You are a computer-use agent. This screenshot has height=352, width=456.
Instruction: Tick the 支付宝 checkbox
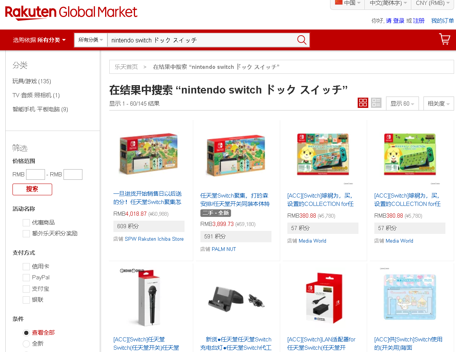(26, 289)
